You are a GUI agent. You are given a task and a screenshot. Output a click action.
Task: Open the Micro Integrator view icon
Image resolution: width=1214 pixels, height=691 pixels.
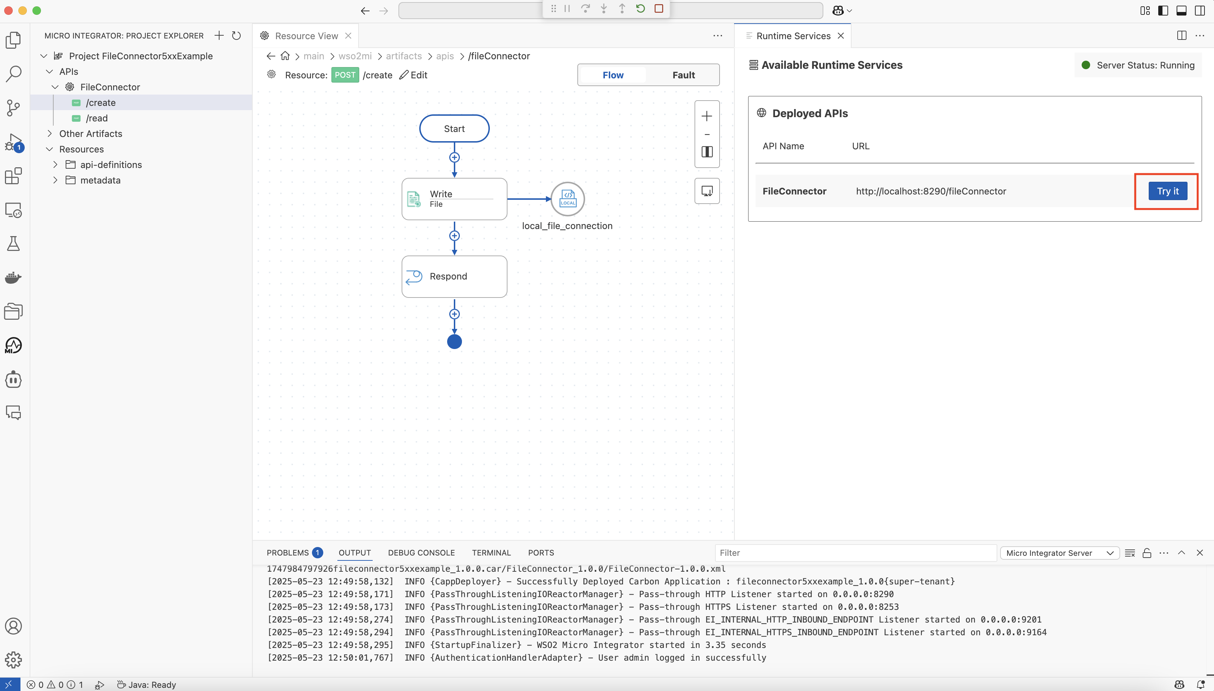(13, 345)
